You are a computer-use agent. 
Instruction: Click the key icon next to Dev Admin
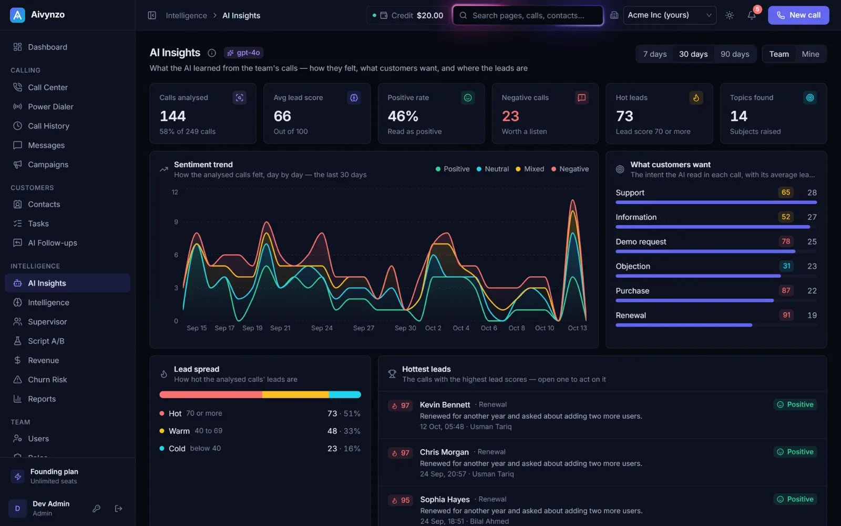(96, 508)
